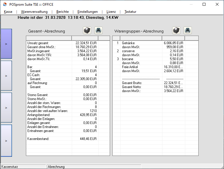Click the 'Abrechnung' status bar entry
Image resolution: width=224 pixels, height=169 pixels.
[x=94, y=167]
